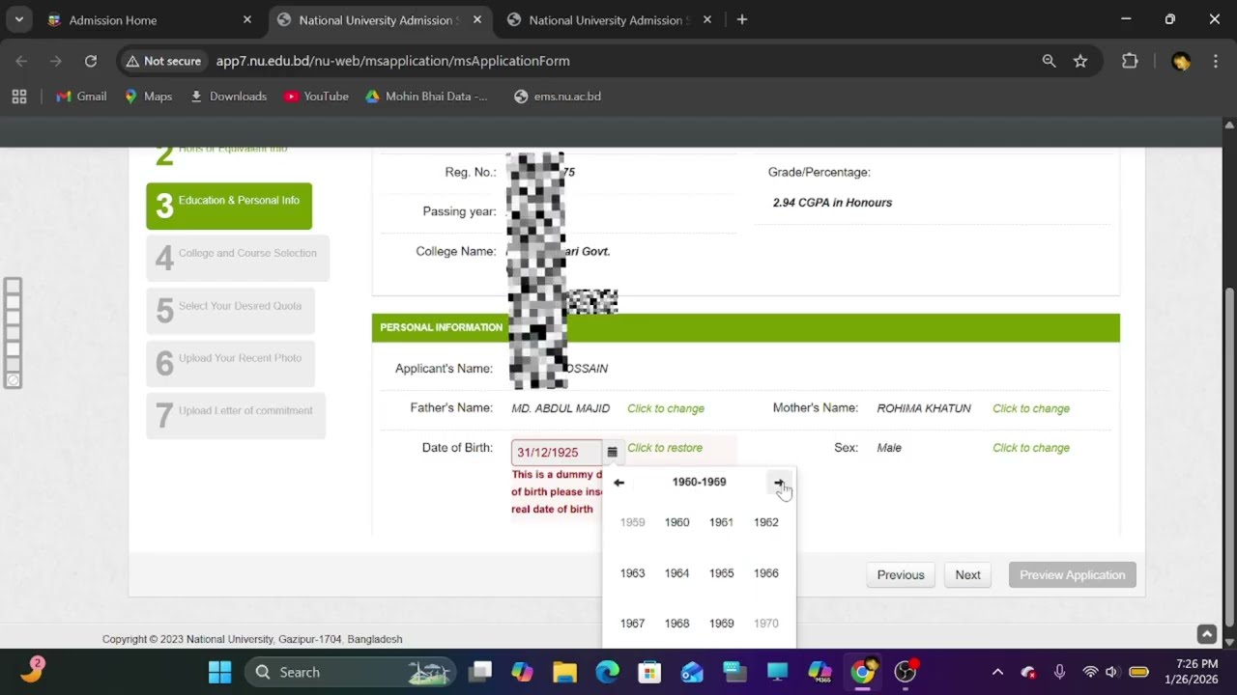
Task: Reload the page
Action: (91, 61)
